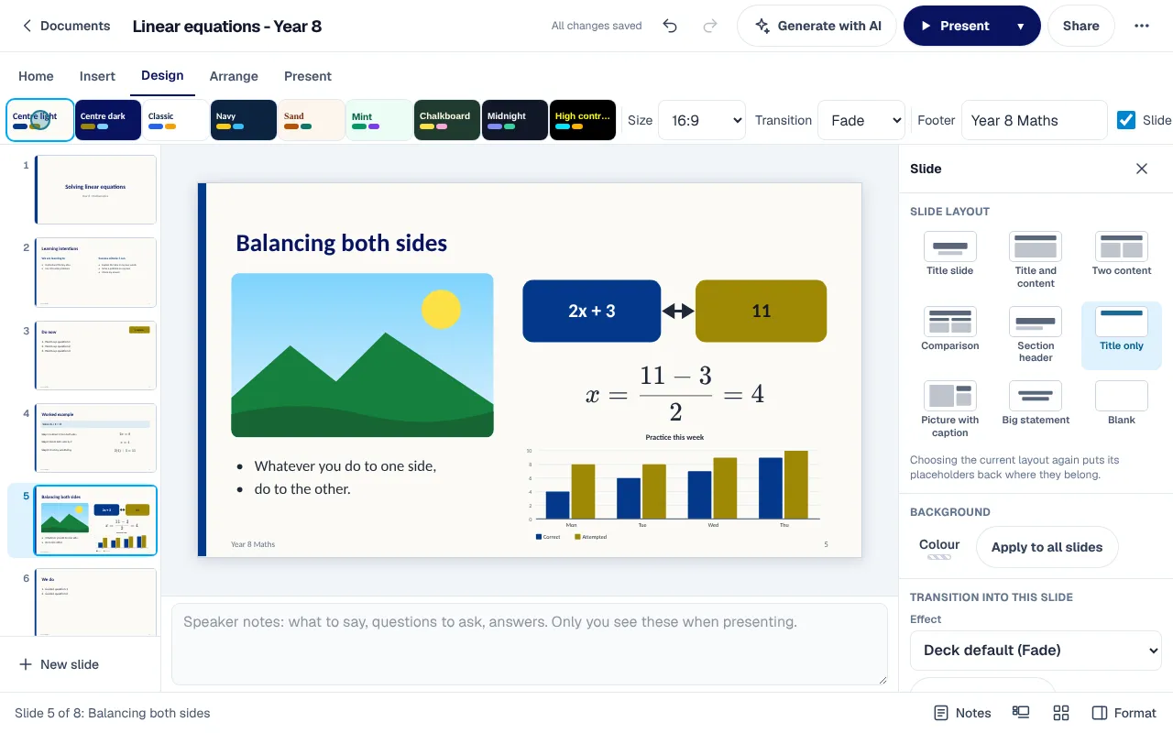This screenshot has width=1173, height=733.
Task: Select slide 4 Worked example thumbnail
Action: pos(95,438)
